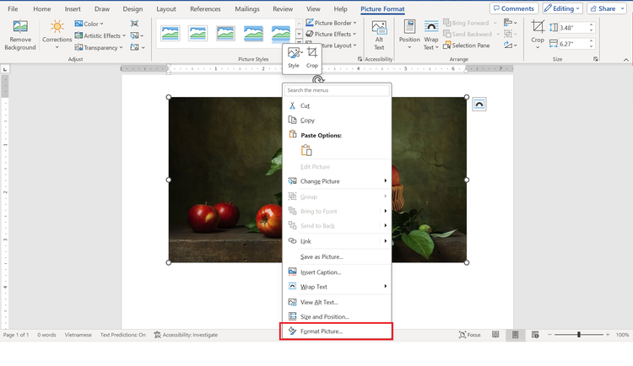Screen dimensions: 633x366
Task: Click the Layout Options icon beside picture
Action: (479, 105)
